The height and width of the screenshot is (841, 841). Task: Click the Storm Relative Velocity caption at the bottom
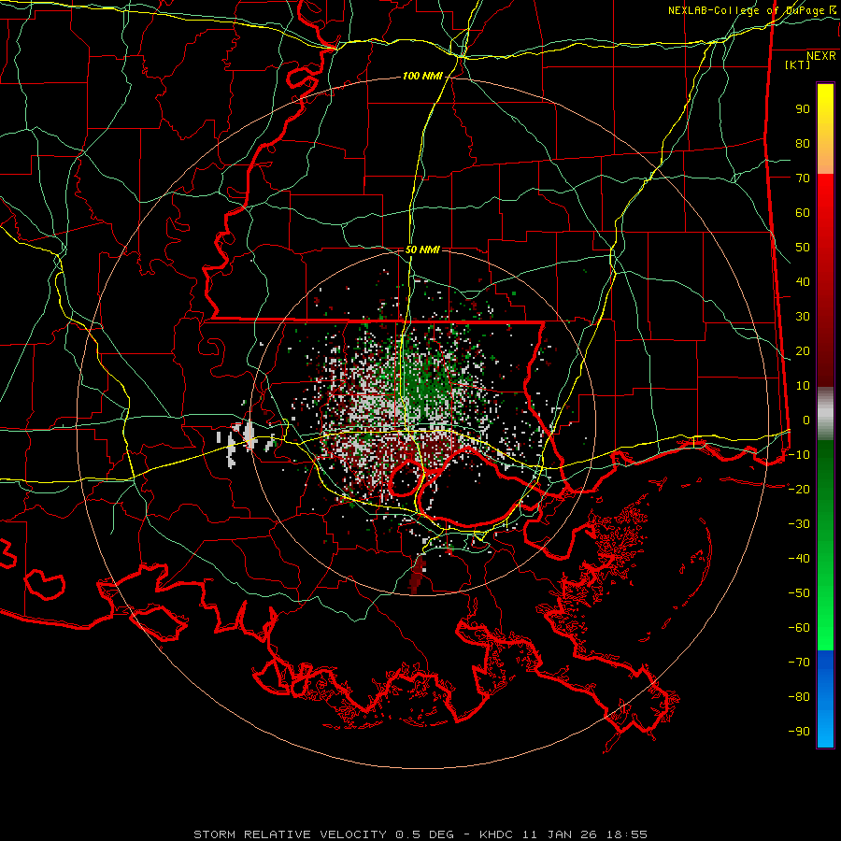(x=420, y=834)
